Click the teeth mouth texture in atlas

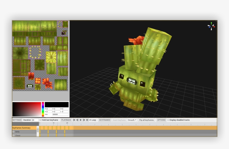(x=30, y=86)
